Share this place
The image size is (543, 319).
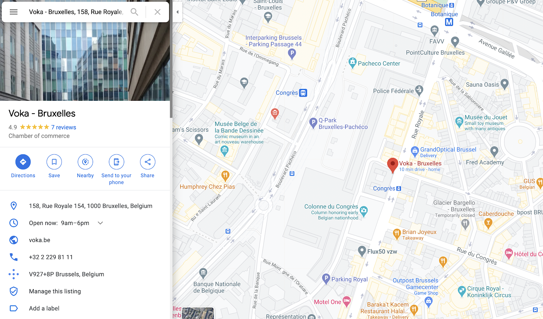[x=148, y=166]
